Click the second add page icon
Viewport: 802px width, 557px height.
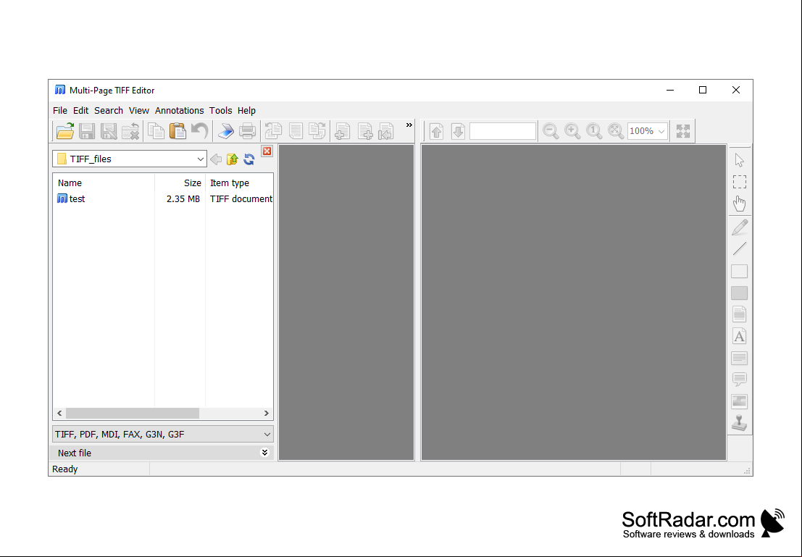click(x=364, y=131)
